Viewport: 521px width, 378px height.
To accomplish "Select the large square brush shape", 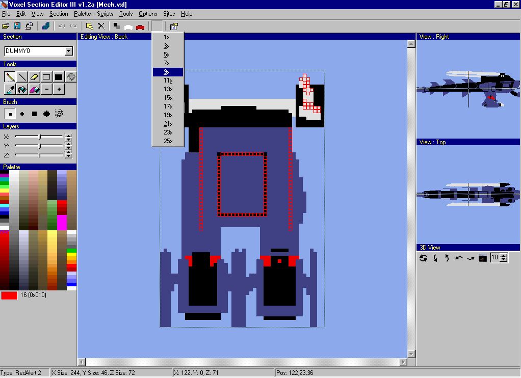I will click(34, 114).
